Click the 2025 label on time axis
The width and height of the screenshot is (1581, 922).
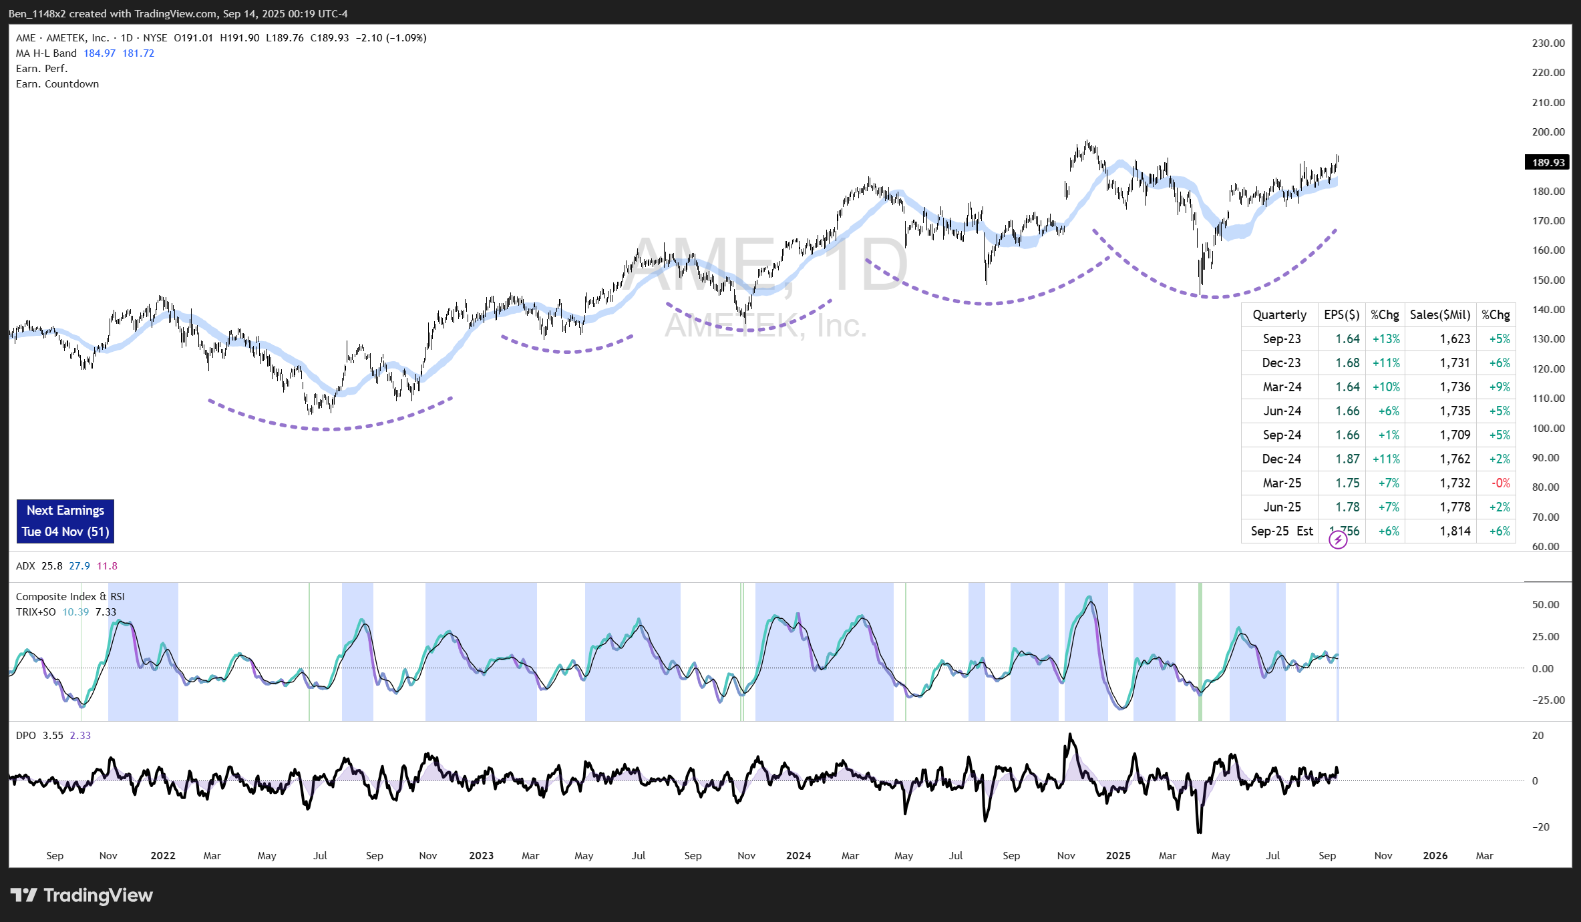[x=1118, y=856]
